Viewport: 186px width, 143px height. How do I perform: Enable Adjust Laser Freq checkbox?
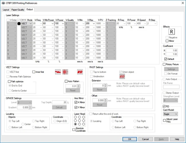tap(165, 120)
